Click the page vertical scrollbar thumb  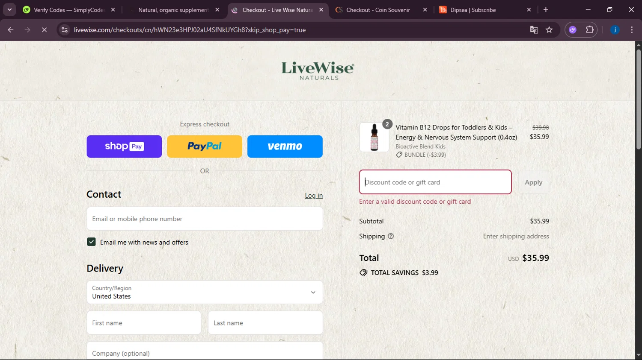tap(639, 99)
